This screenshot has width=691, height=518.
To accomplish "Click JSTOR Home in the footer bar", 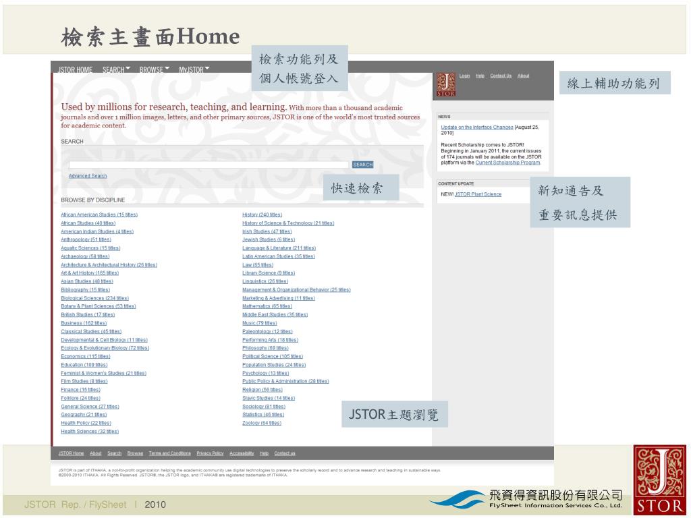I will tap(71, 453).
